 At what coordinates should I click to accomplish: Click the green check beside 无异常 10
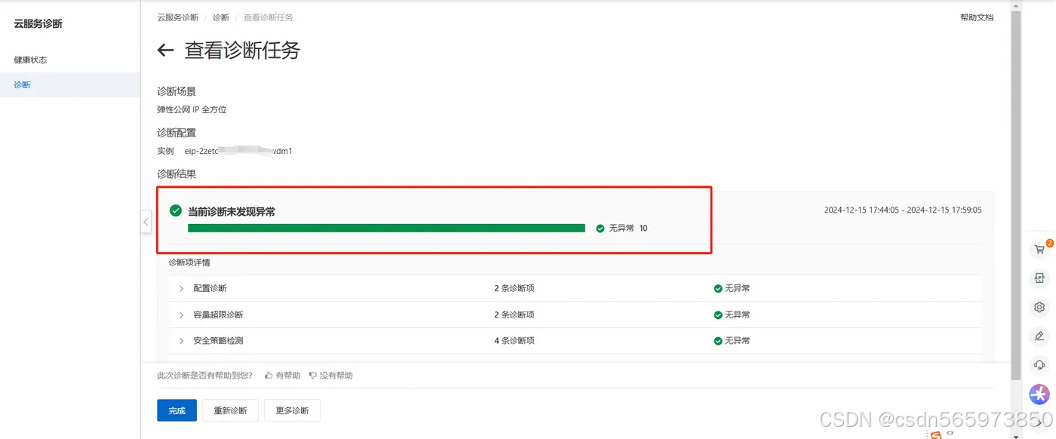600,228
